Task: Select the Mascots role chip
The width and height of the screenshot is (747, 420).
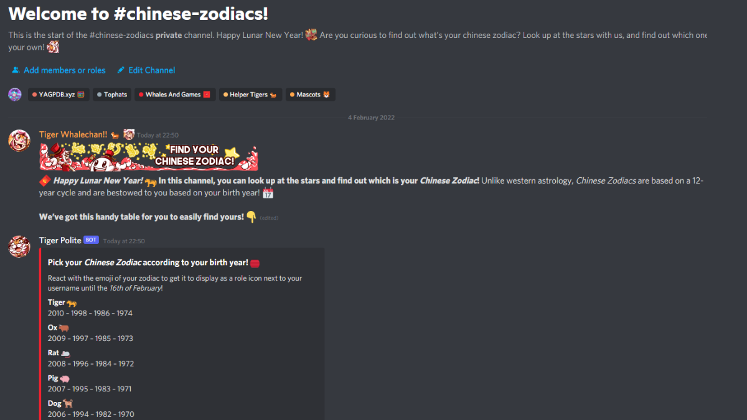Action: [x=311, y=95]
